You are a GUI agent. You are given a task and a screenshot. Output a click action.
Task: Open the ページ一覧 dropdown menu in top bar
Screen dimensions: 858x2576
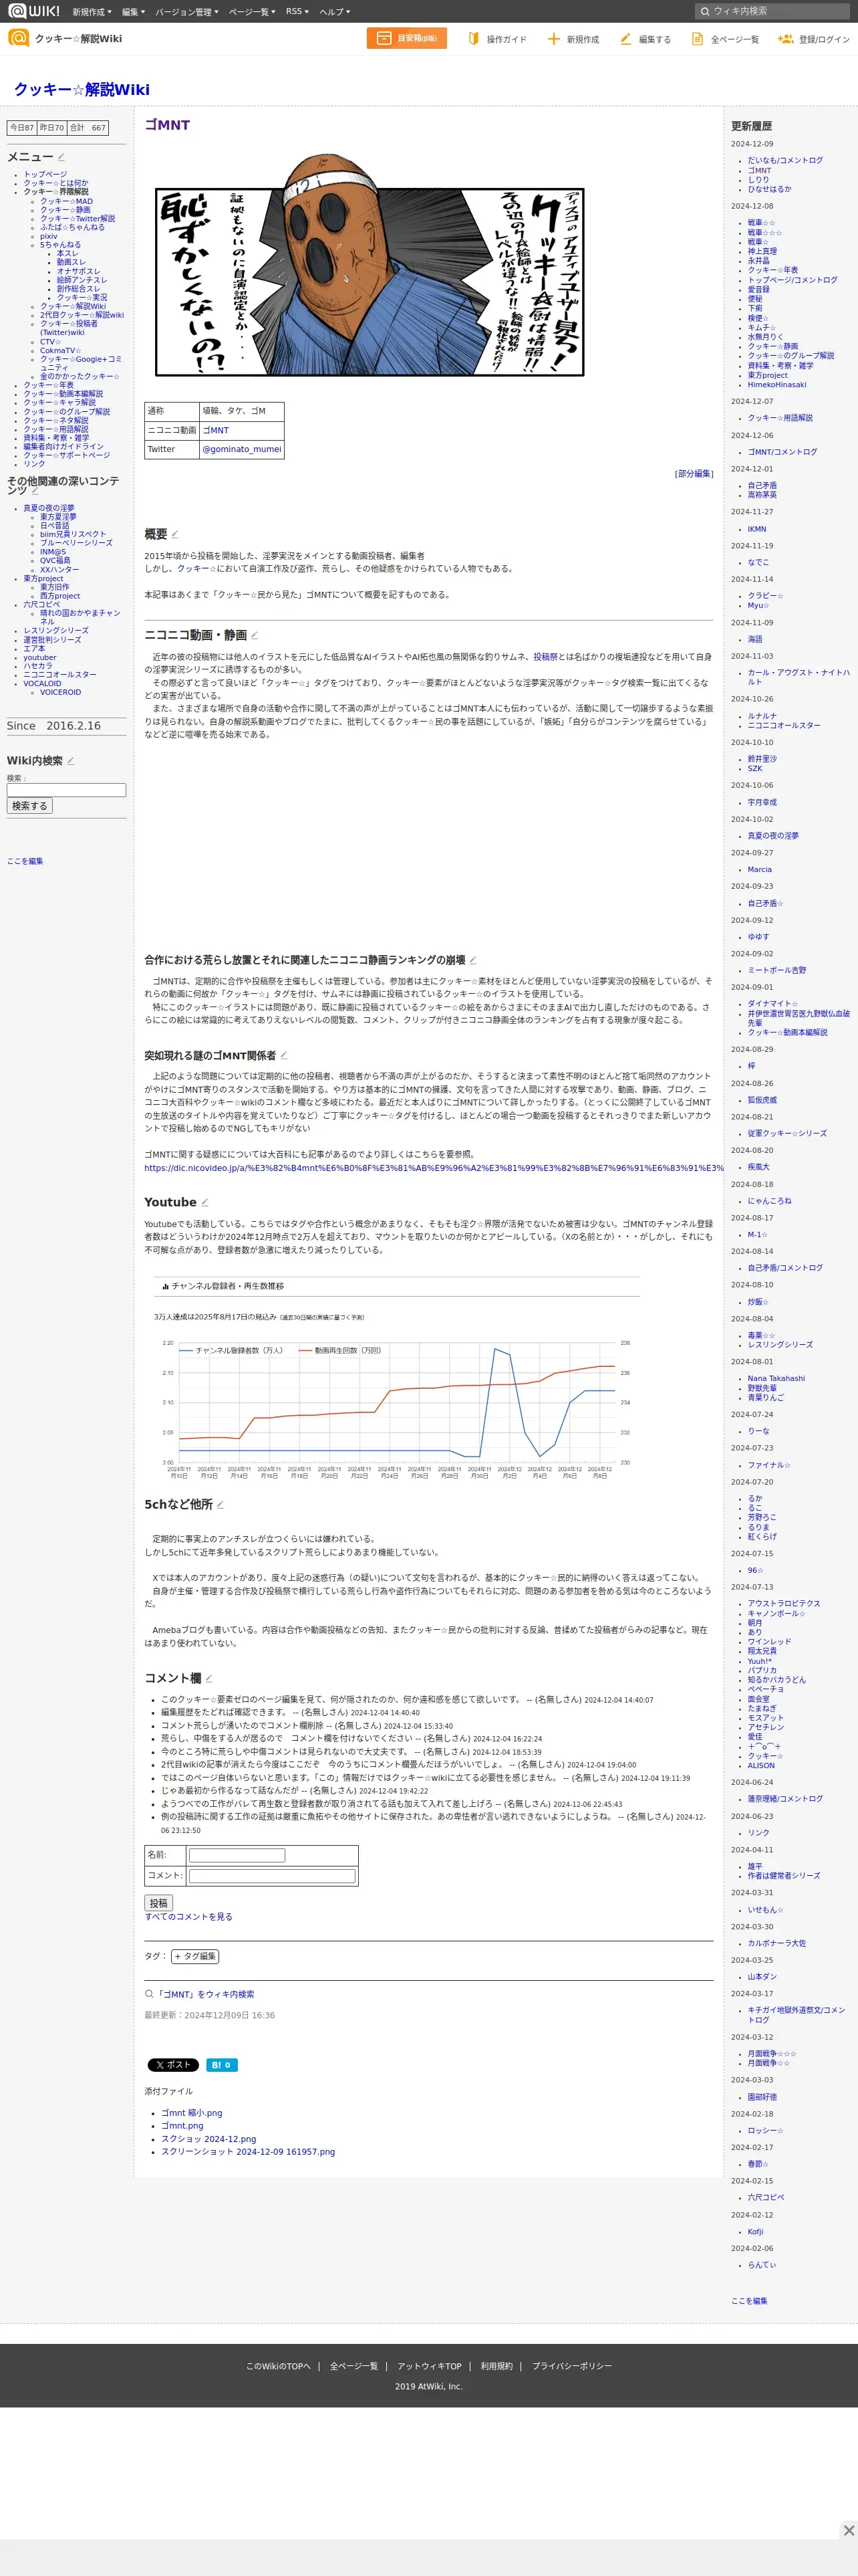tap(253, 12)
